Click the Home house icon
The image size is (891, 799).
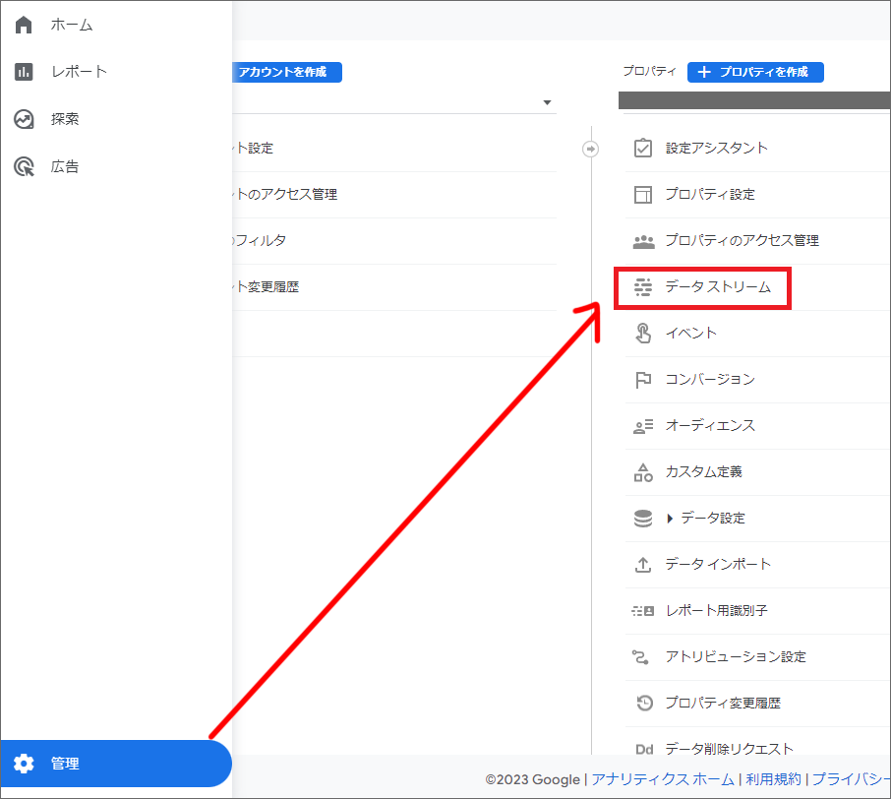tap(24, 25)
